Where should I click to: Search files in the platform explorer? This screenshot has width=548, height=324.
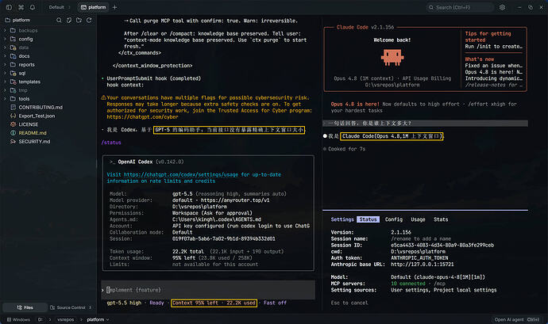click(x=59, y=21)
